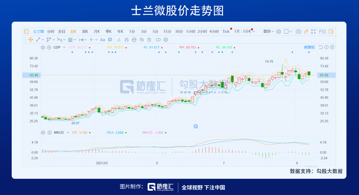Viewport: 359px width, 195px height.
Task: Open the 1天:1分K period dropdown
Action: (244, 31)
